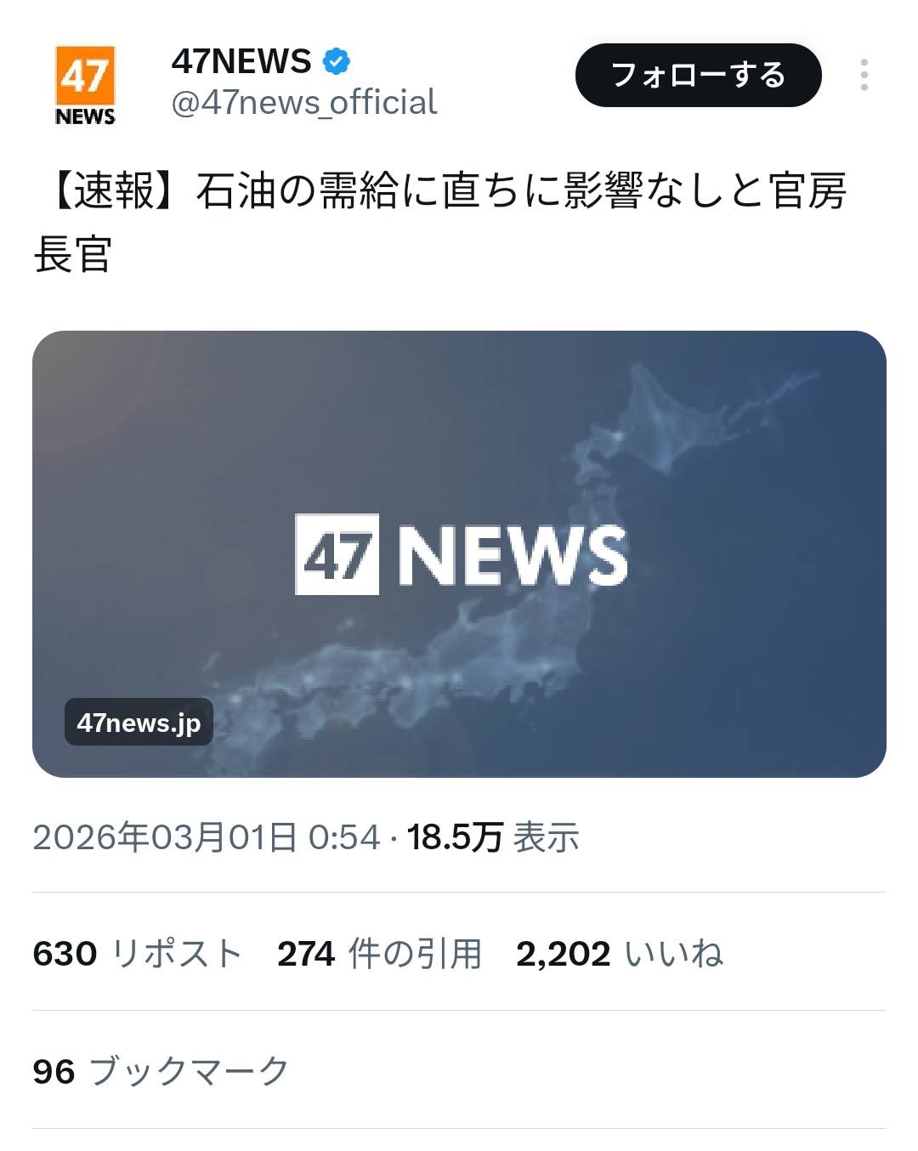Open the @47news_official handle

point(304,103)
